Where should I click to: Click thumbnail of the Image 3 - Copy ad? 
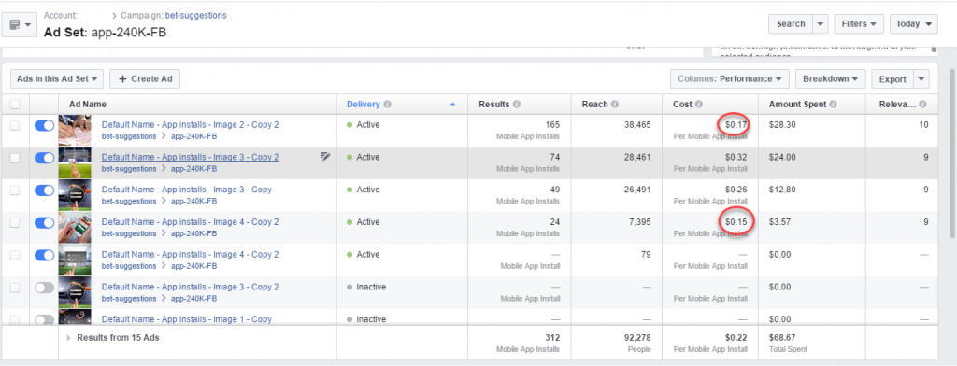[x=75, y=195]
